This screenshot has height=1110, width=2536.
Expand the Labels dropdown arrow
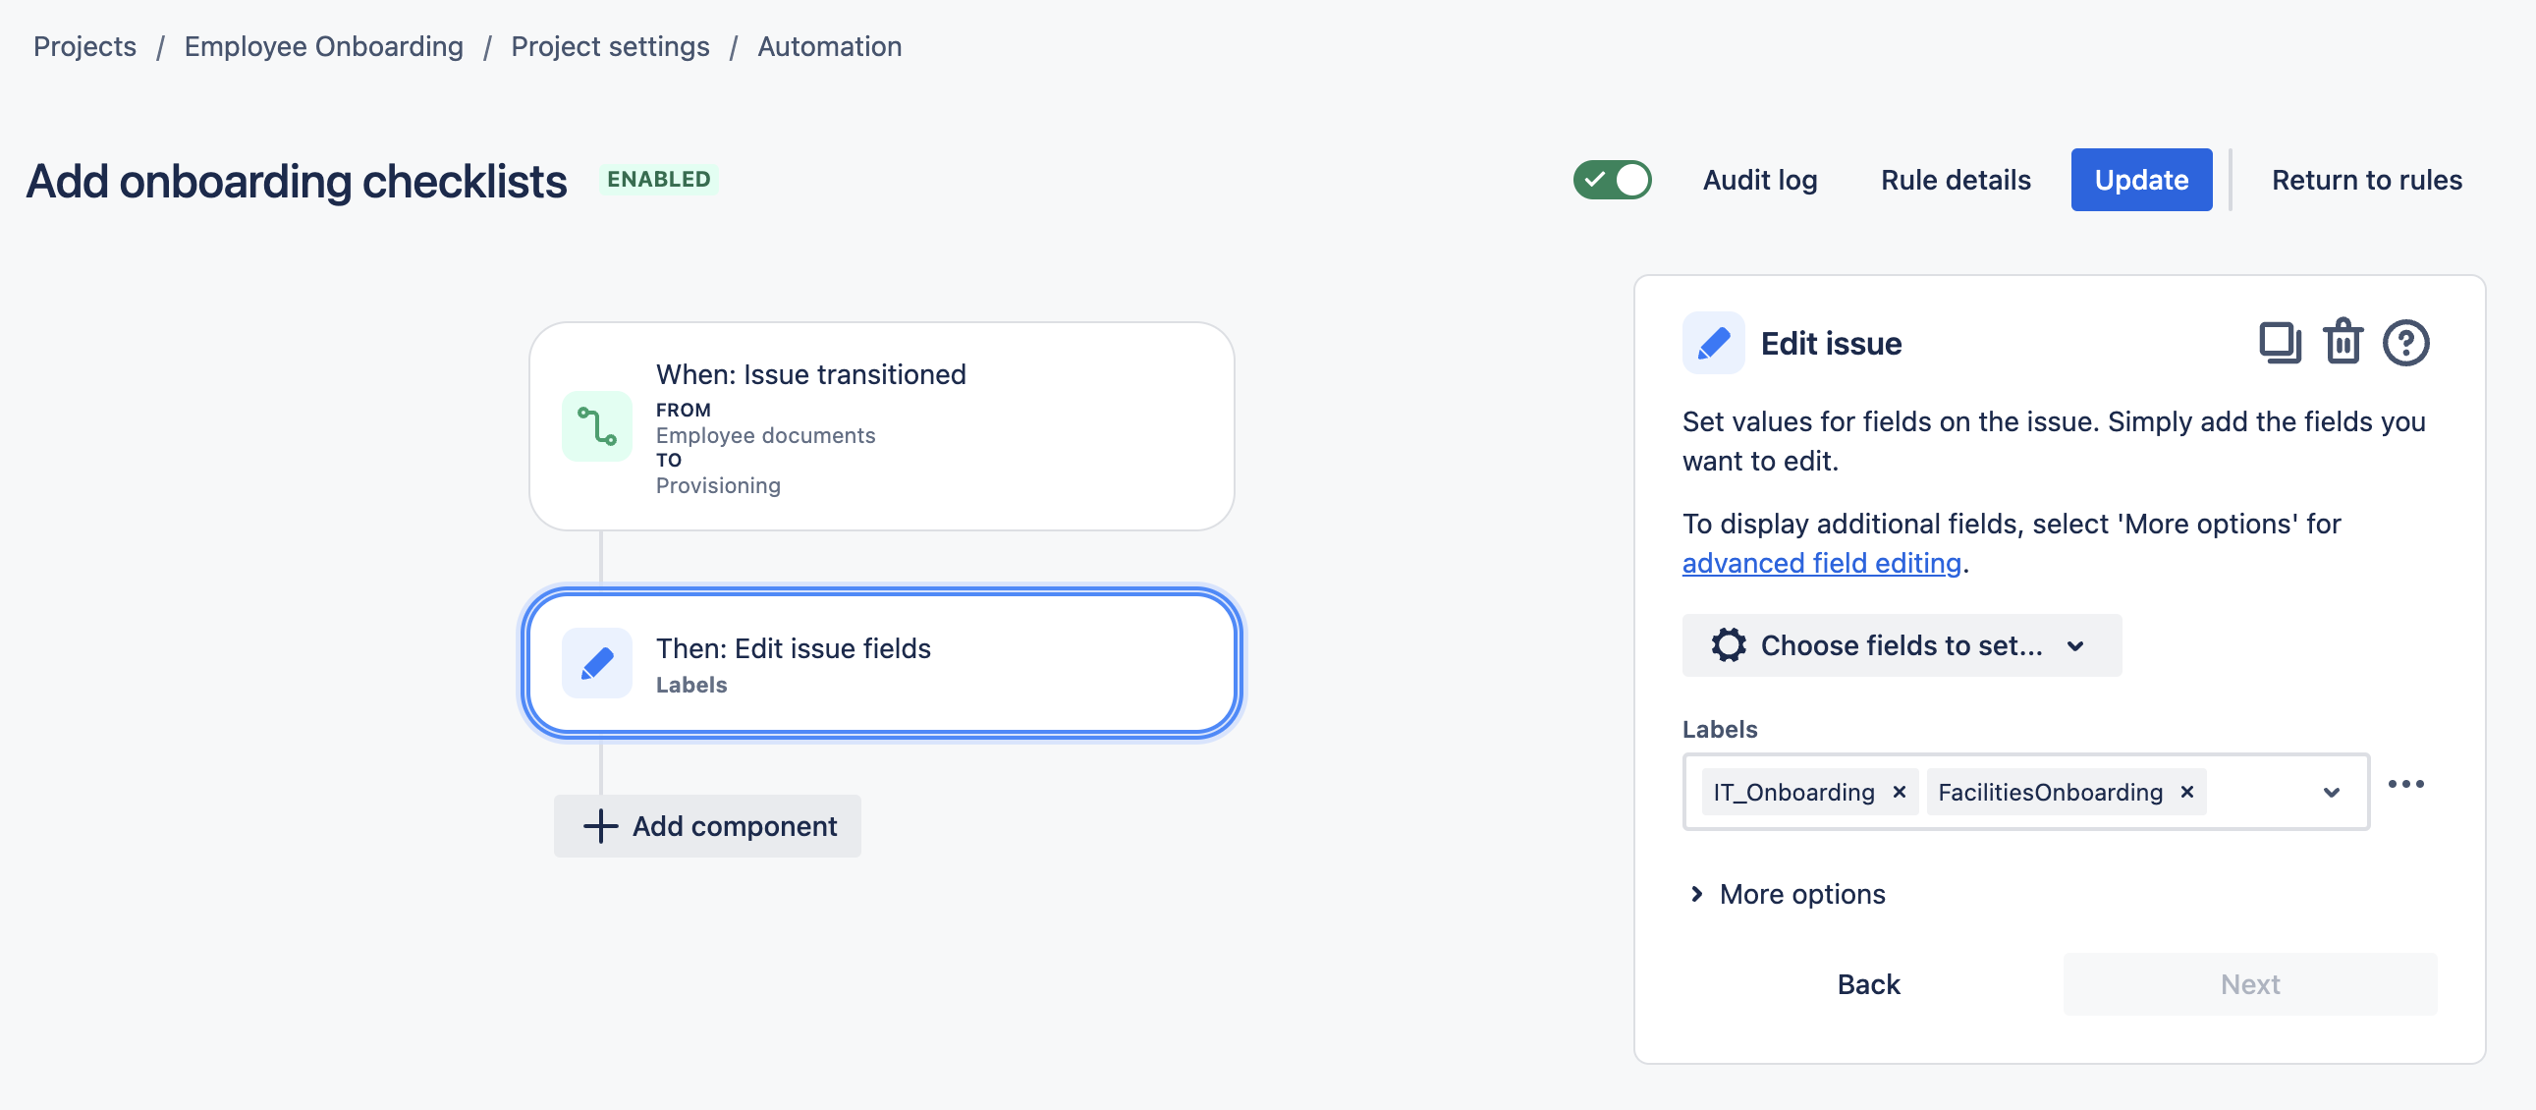pyautogui.click(x=2331, y=792)
